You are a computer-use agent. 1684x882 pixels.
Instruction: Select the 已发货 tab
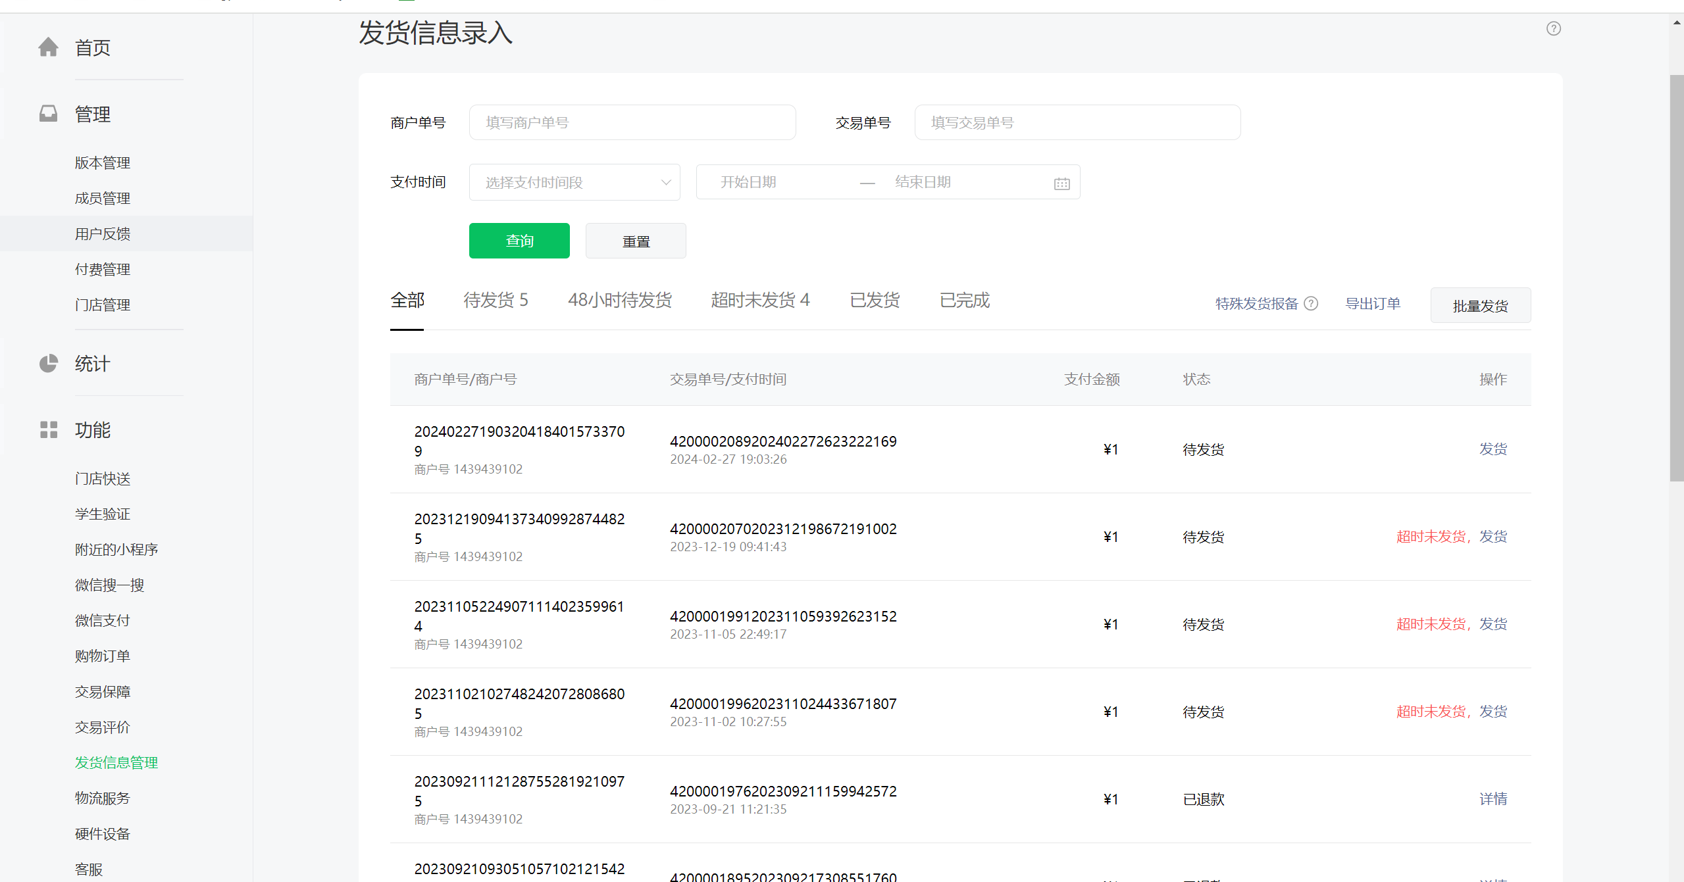pyautogui.click(x=874, y=301)
